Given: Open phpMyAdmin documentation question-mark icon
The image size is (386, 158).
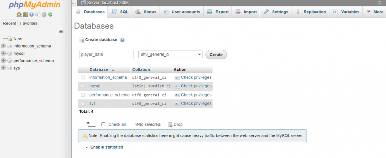Looking at the screenshot, I should coord(32,15).
